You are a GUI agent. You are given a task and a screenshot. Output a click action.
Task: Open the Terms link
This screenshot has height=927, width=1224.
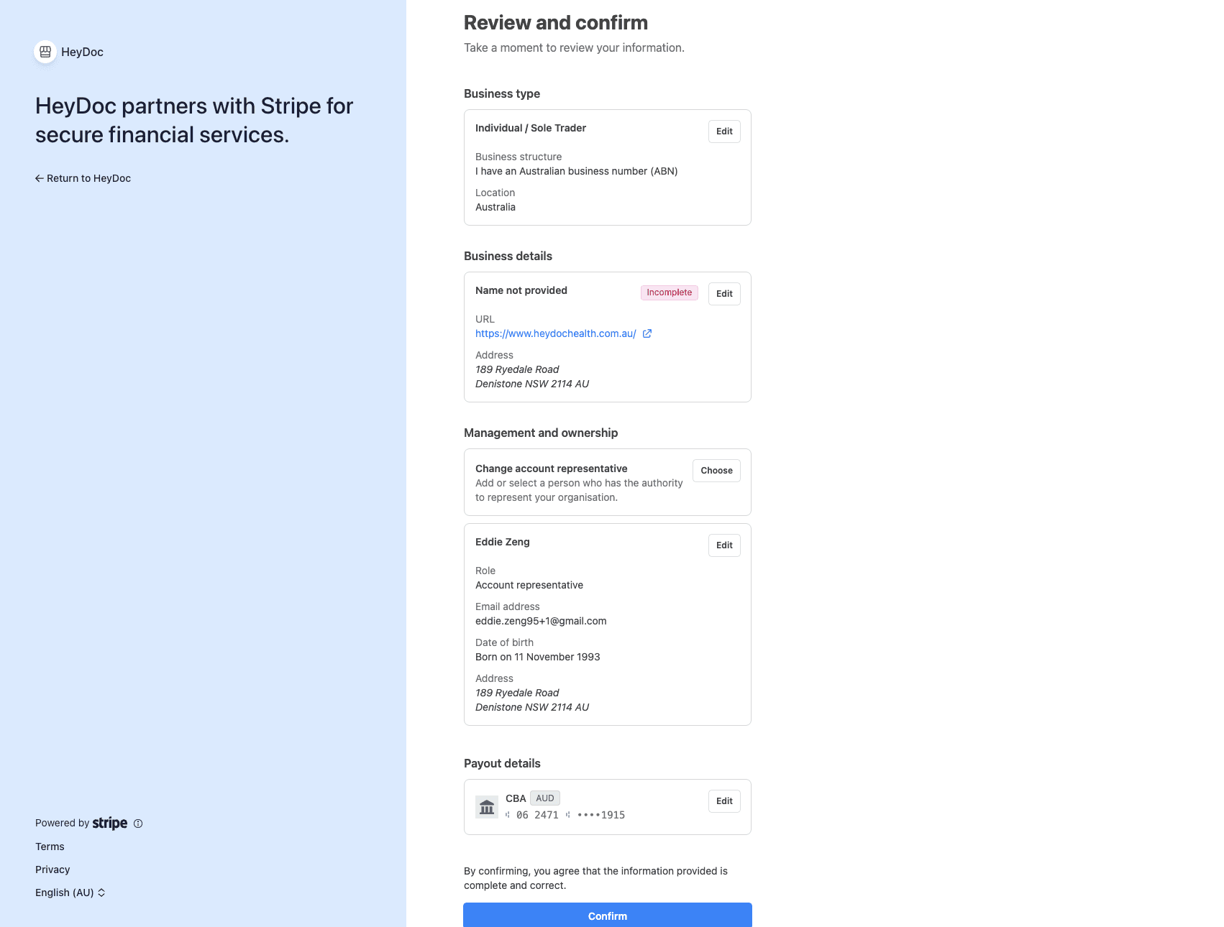tap(50, 846)
